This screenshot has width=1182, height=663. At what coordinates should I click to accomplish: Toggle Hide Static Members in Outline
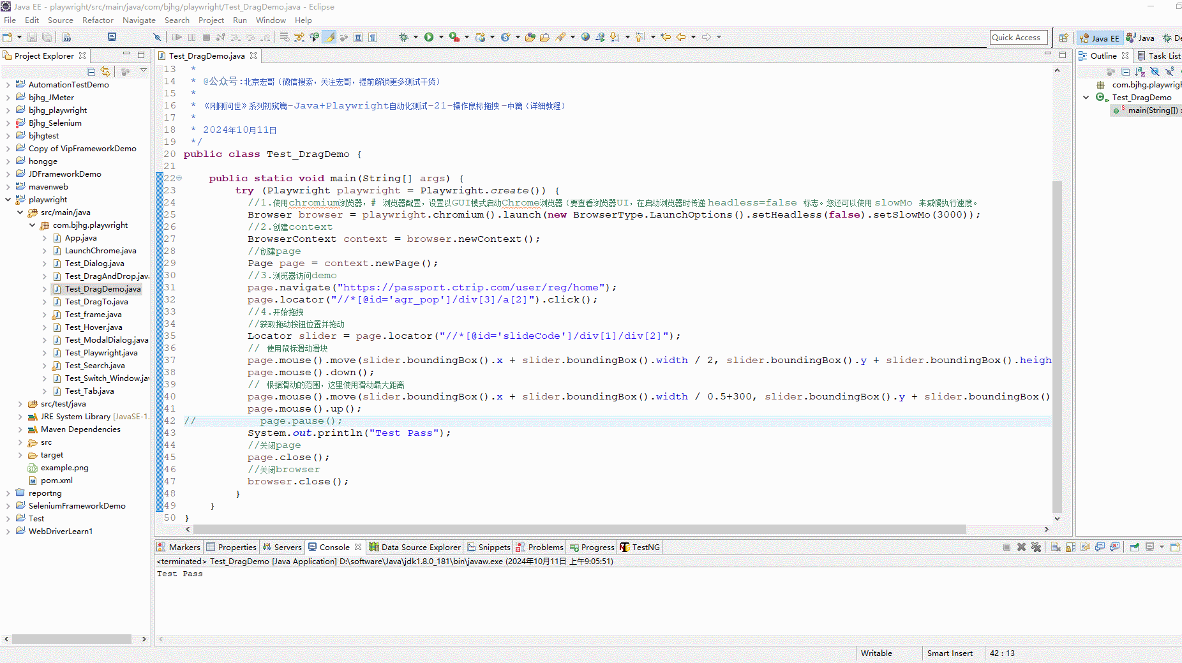[x=1169, y=71]
